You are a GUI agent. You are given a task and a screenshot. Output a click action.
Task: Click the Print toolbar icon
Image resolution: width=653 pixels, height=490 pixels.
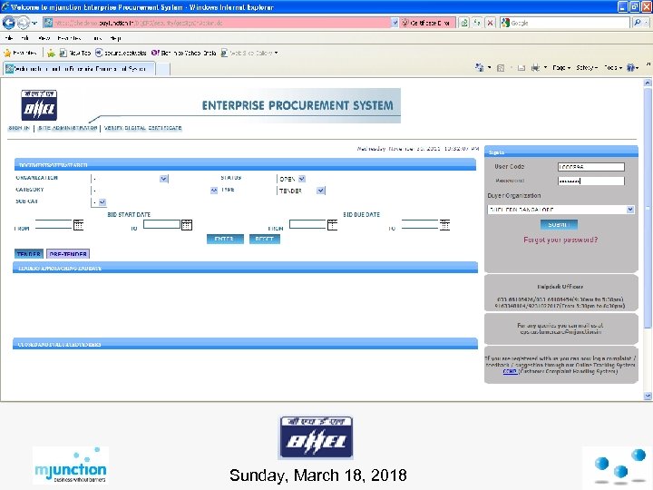point(535,67)
